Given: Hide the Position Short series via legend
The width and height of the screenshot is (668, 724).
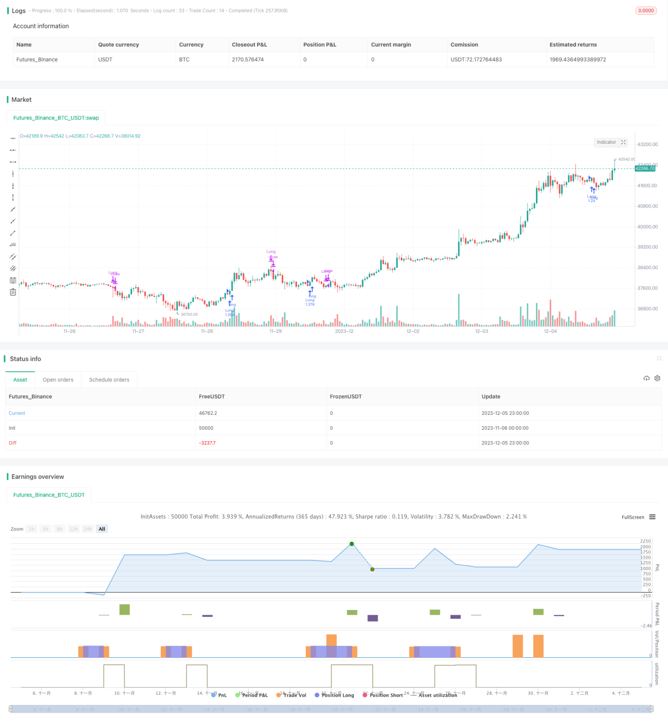Looking at the screenshot, I should click(383, 695).
